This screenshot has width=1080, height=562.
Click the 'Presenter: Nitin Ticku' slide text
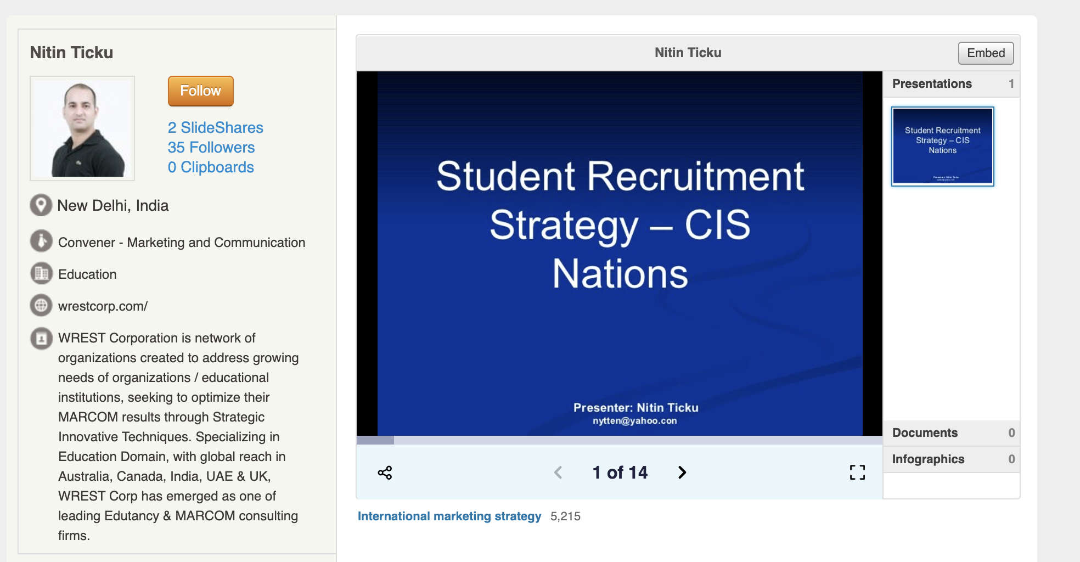[x=635, y=408]
